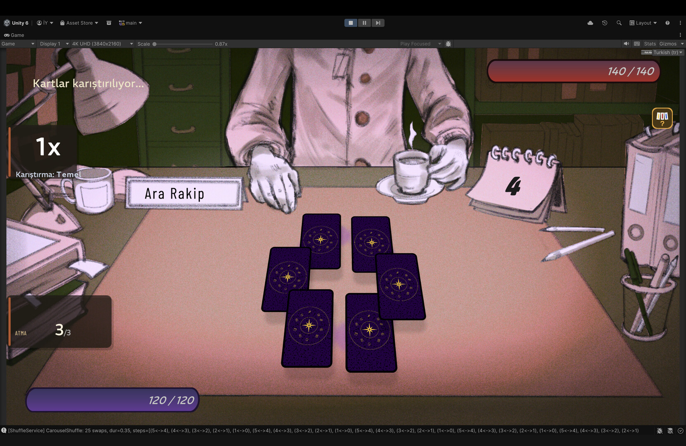
Task: Open the Layout dropdown
Action: (x=643, y=23)
